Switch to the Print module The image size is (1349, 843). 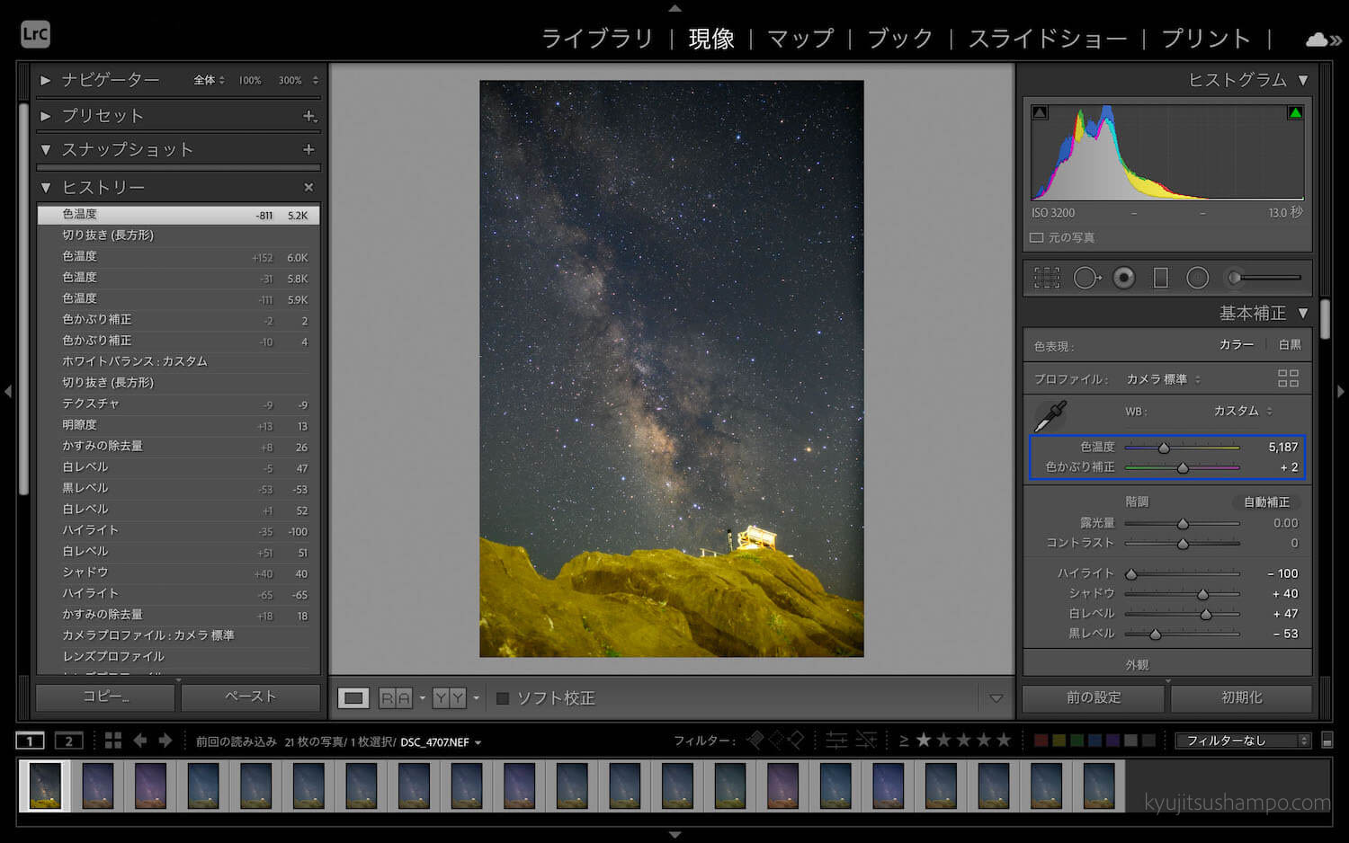coord(1206,39)
